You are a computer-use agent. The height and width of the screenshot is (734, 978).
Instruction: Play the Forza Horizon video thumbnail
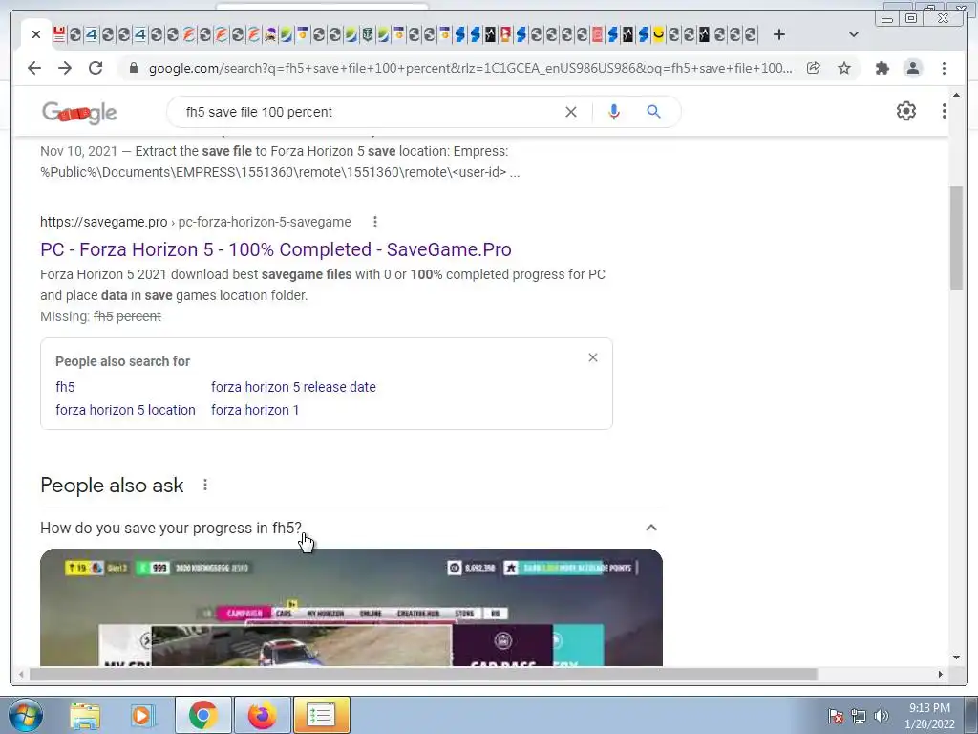tap(351, 607)
